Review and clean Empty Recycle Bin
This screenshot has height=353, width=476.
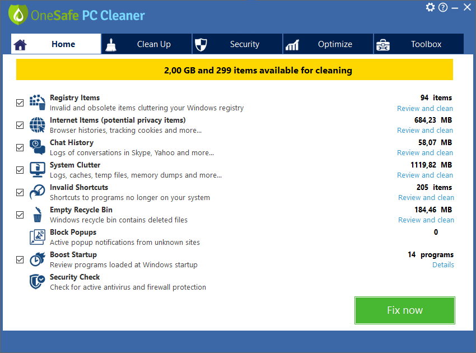[426, 220]
